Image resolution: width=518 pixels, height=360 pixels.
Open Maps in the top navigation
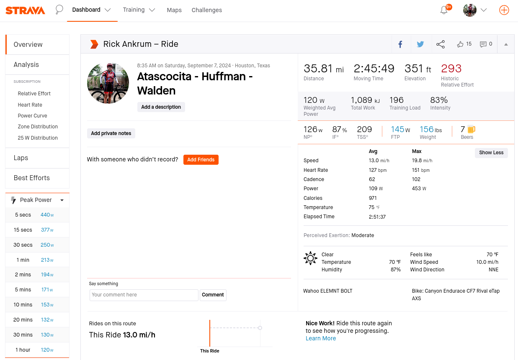click(x=174, y=10)
